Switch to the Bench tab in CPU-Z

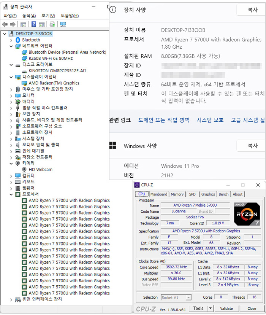pyautogui.click(x=223, y=194)
